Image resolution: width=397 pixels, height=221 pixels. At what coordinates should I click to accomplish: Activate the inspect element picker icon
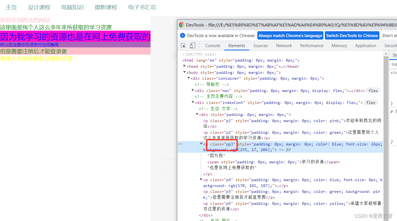point(183,46)
